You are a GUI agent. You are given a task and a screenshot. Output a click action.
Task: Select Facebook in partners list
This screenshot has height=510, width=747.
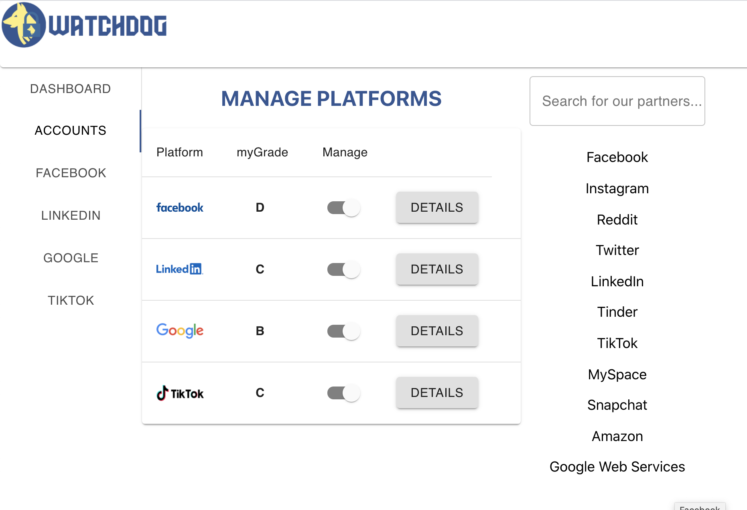coord(617,157)
